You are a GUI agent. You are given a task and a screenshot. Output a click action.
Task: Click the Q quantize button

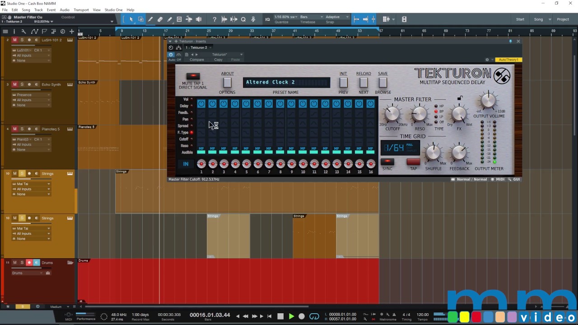click(x=243, y=19)
